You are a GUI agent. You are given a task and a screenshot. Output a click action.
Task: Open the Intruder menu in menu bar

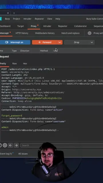tap(27, 19)
